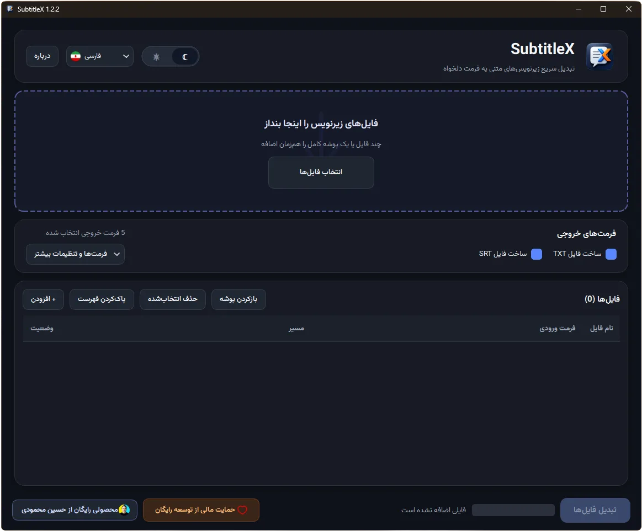Switch to dark theme moon icon
The width and height of the screenshot is (642, 531).
click(185, 57)
